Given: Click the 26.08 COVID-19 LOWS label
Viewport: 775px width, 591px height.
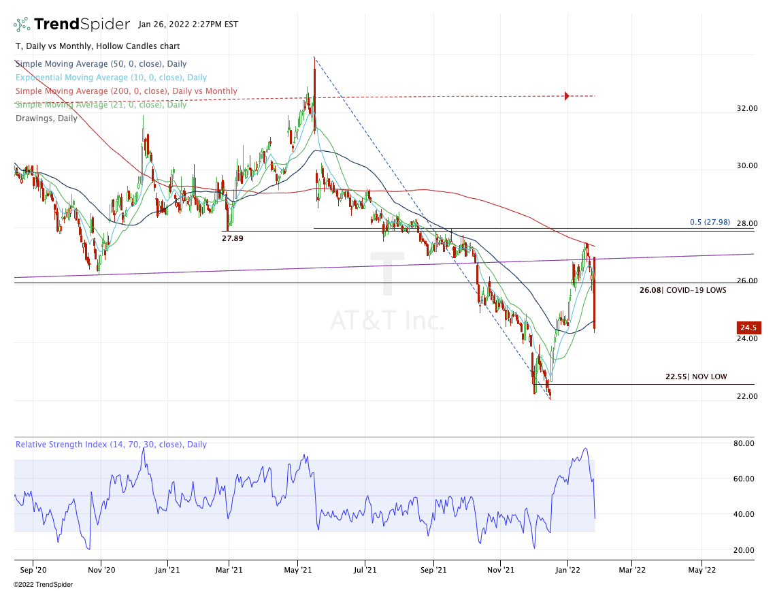Looking at the screenshot, I should click(x=682, y=290).
